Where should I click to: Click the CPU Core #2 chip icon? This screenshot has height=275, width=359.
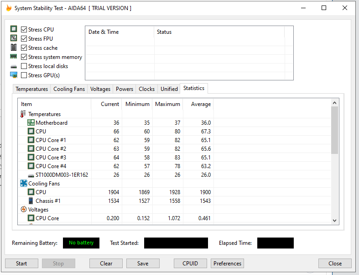click(x=31, y=148)
